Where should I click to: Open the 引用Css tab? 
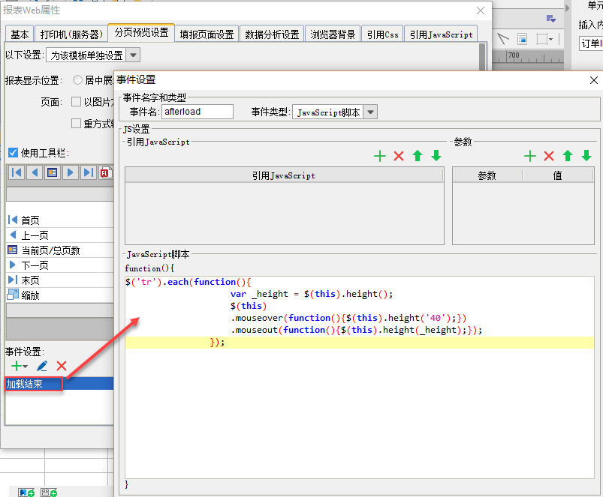(x=383, y=34)
